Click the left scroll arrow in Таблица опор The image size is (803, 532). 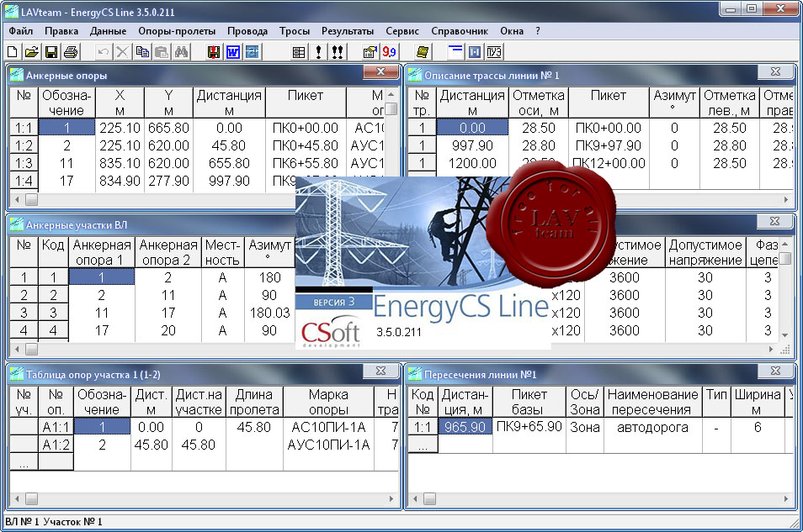[17, 498]
